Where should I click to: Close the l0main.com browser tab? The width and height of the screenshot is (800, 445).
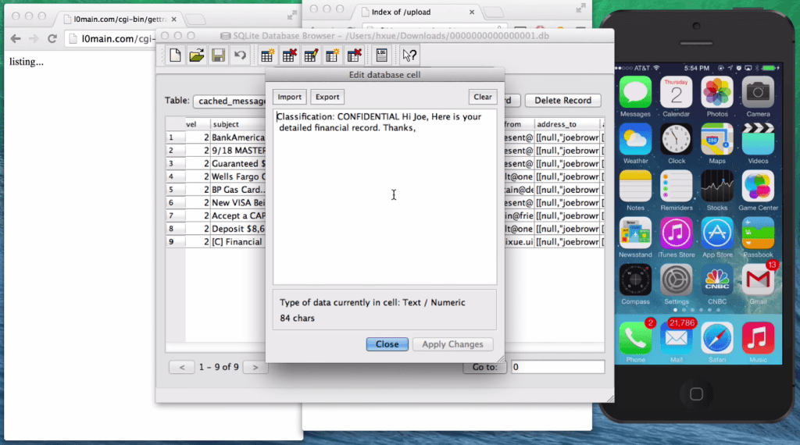point(174,20)
